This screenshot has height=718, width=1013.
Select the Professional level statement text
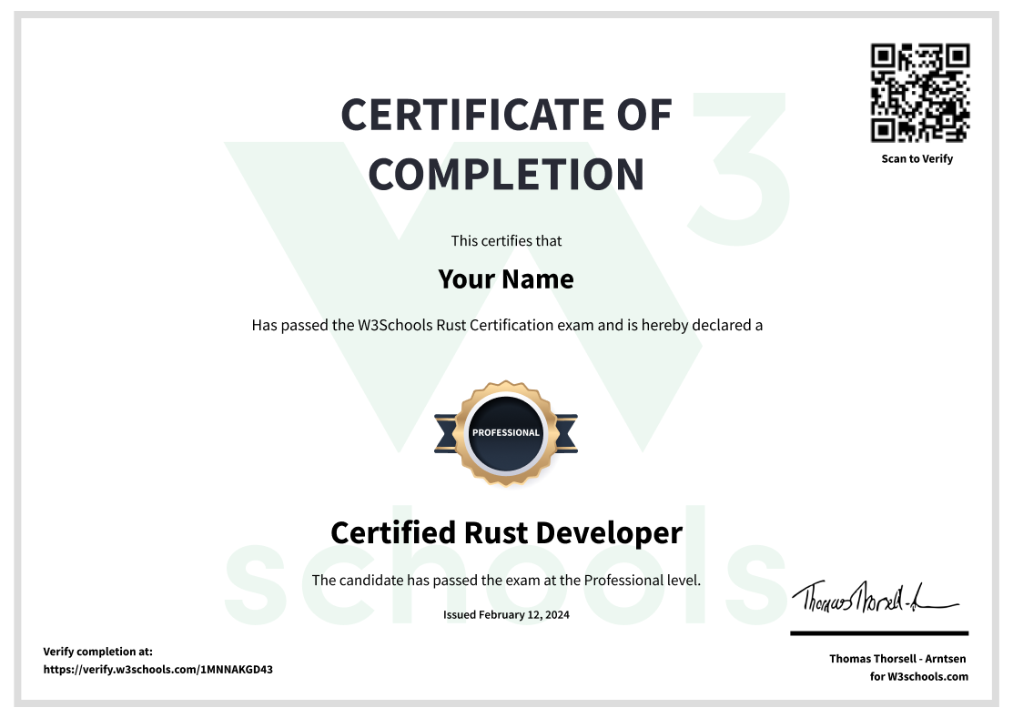[x=506, y=580]
